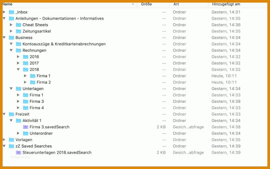Collapse the 2018 folder triangle
This screenshot has height=169, width=270.
click(18, 69)
